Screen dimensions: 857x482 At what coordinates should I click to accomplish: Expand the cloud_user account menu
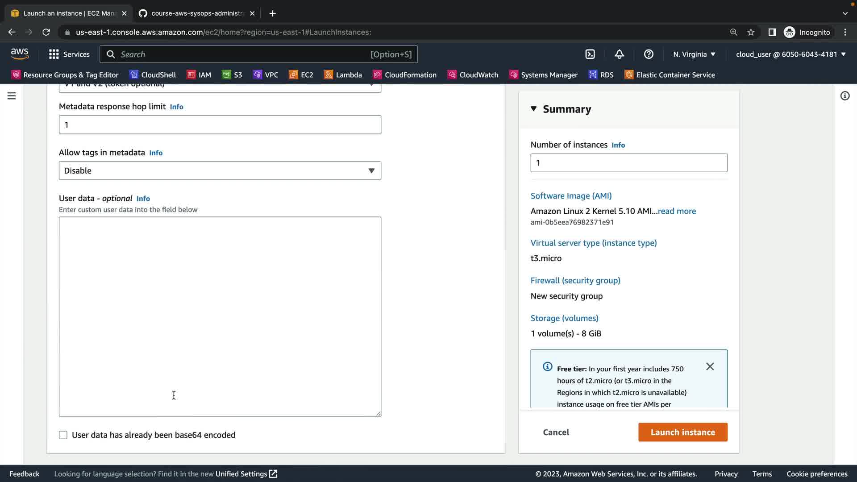pos(790,54)
